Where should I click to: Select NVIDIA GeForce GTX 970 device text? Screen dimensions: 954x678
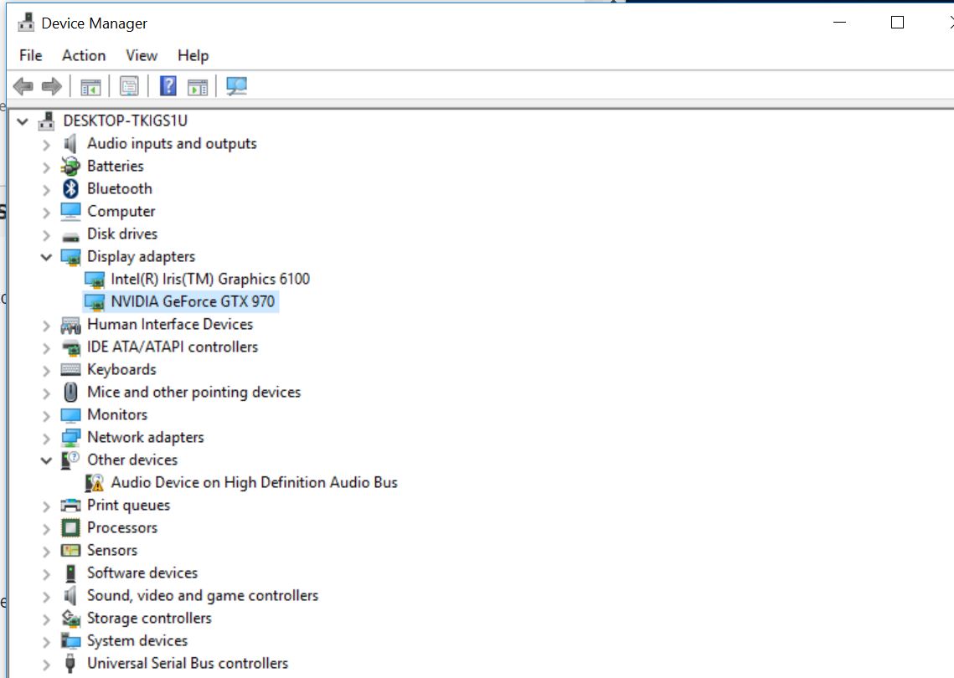(193, 301)
